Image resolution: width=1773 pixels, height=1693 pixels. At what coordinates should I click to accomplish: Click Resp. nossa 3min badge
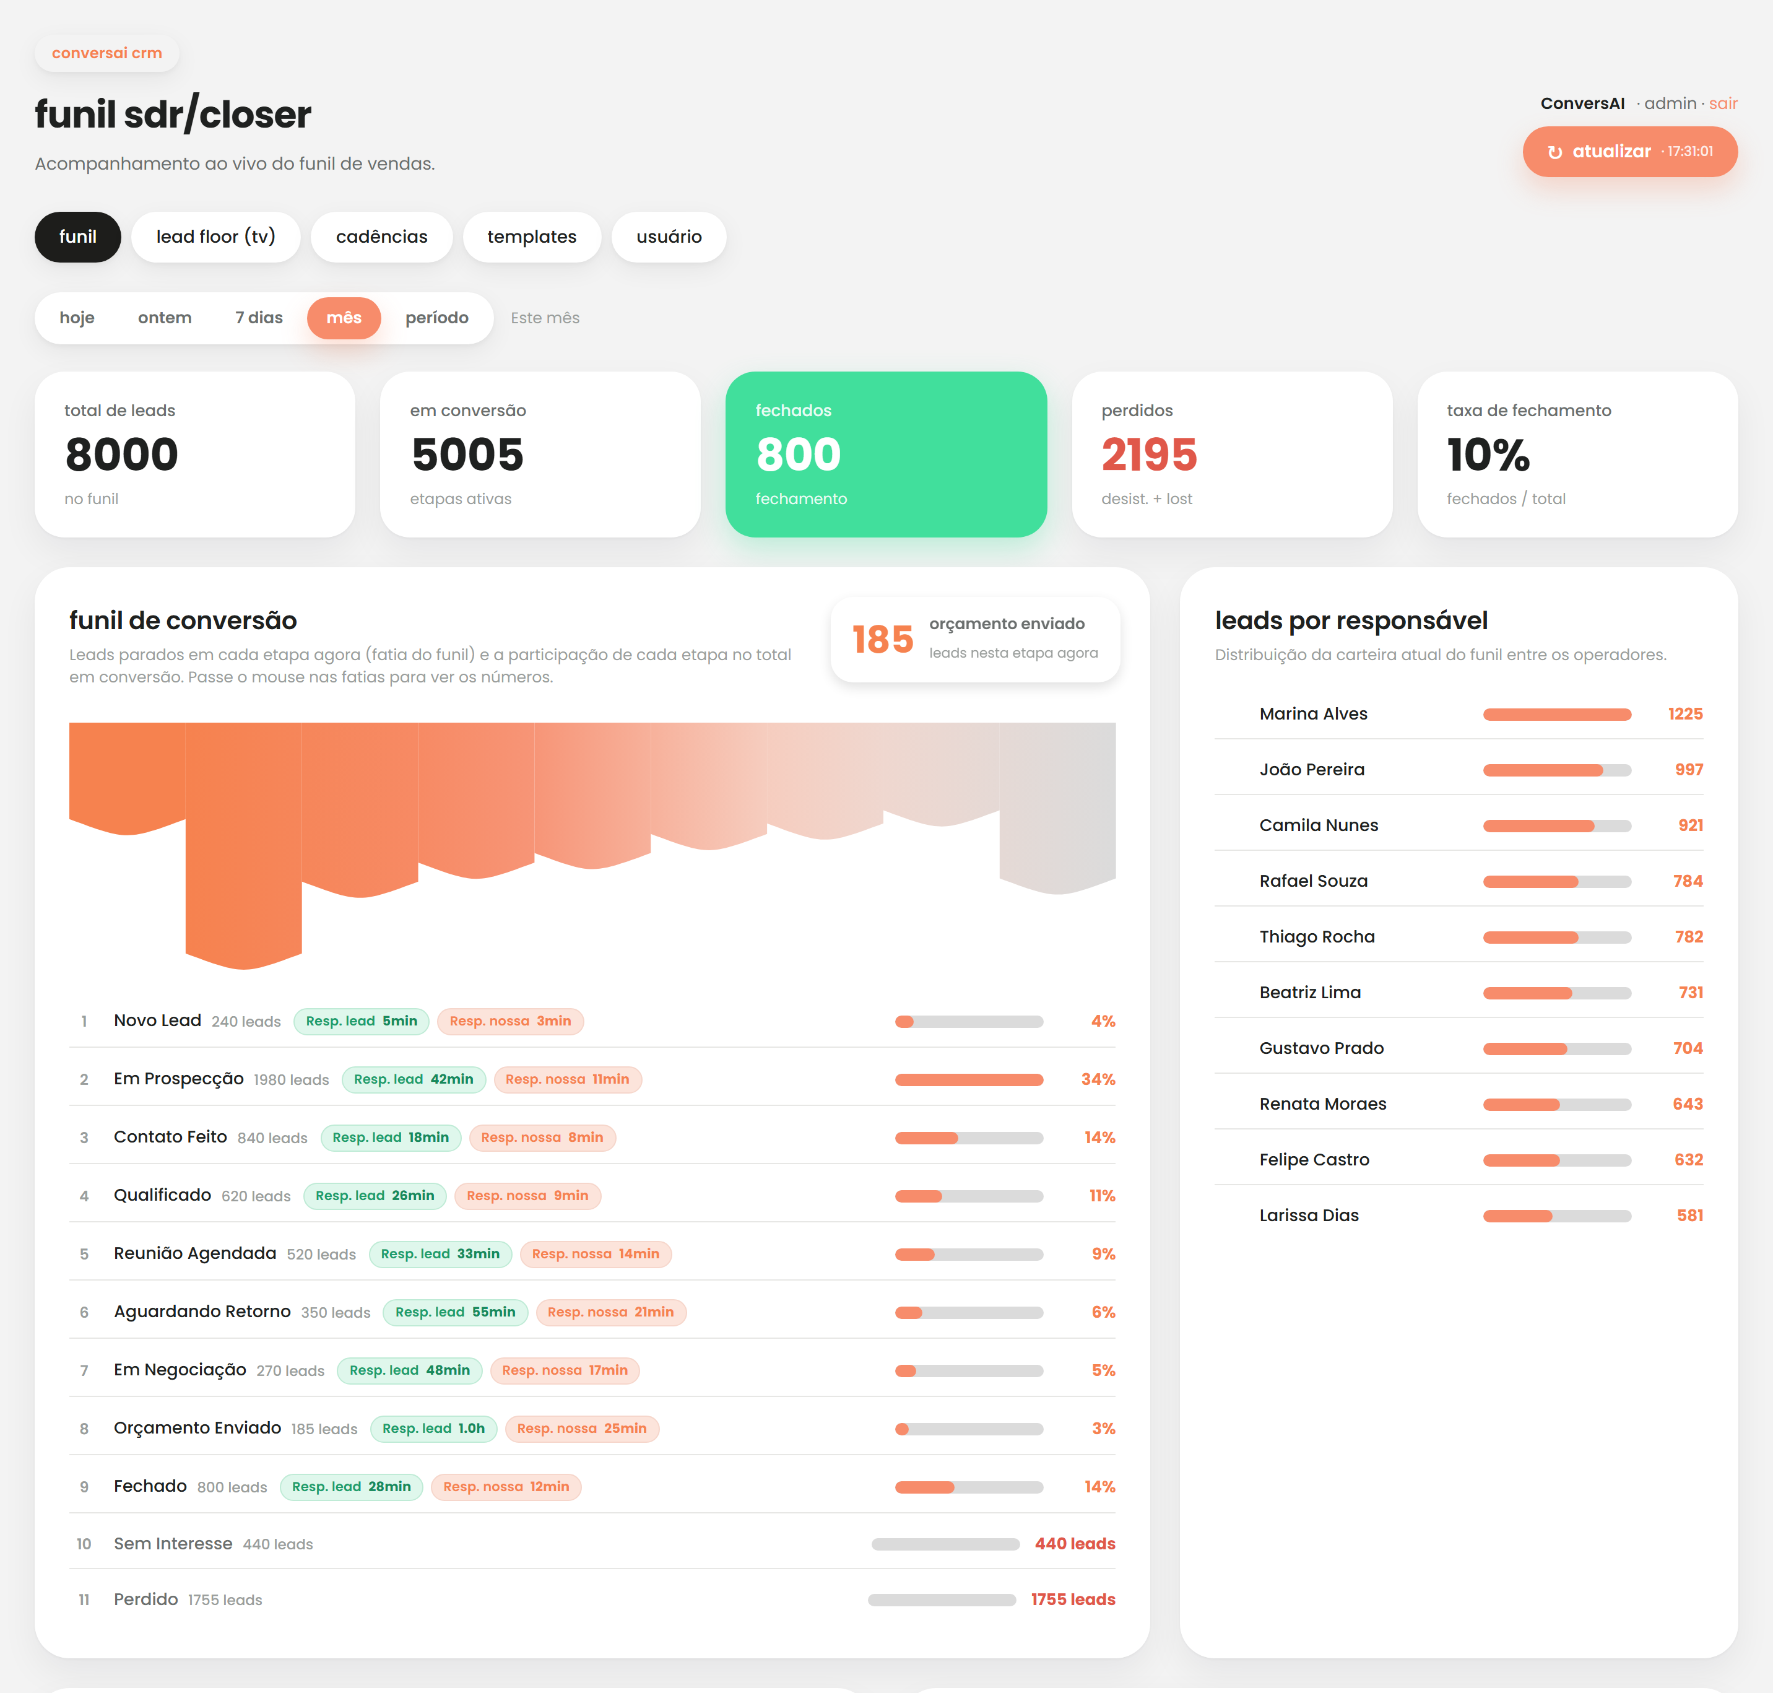[511, 1022]
